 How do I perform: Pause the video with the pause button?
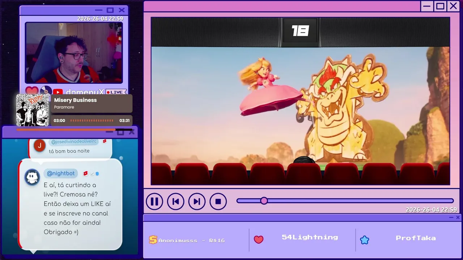pyautogui.click(x=154, y=201)
